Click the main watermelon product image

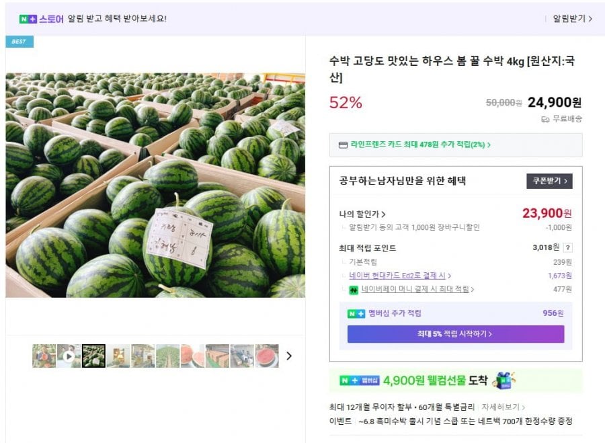coord(155,185)
